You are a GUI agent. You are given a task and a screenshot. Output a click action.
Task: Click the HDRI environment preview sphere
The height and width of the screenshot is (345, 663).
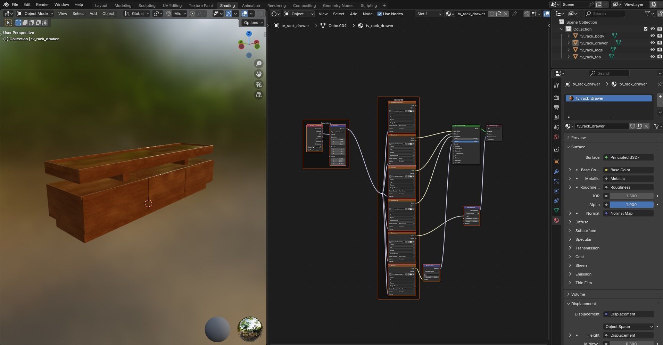250,329
